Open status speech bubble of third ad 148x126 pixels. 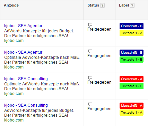[90, 78]
